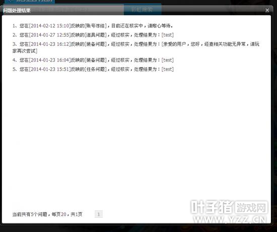Click the 亲爱的用户 reply text in item 3

174,44
